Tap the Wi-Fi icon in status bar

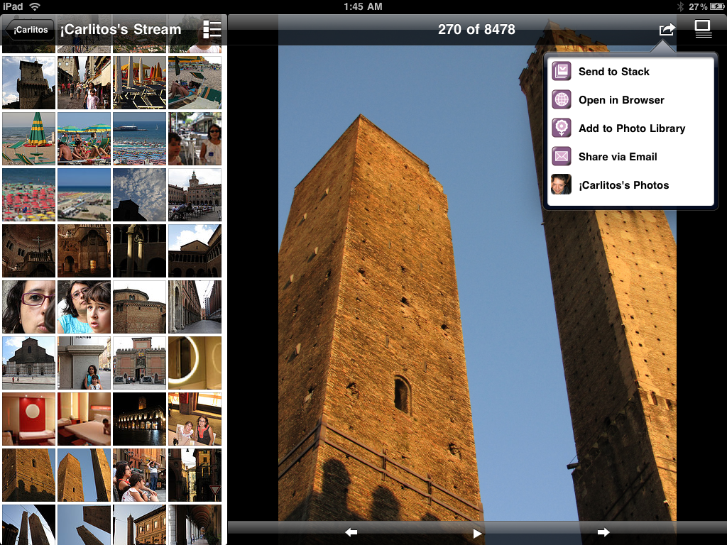(34, 6)
